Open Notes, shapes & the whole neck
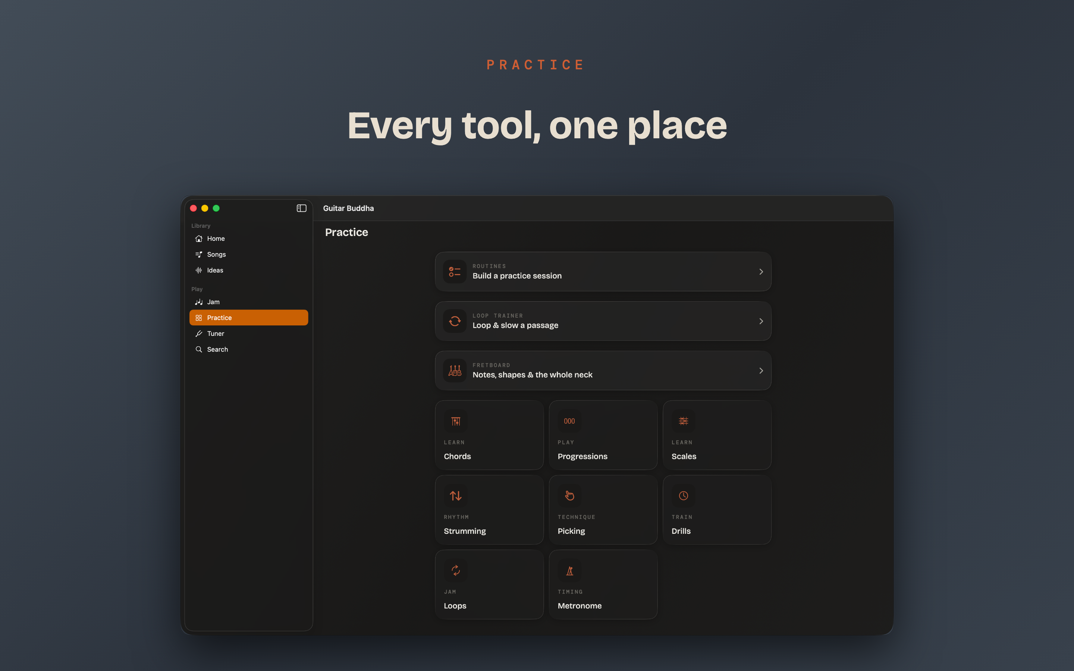This screenshot has width=1074, height=671. coord(603,371)
